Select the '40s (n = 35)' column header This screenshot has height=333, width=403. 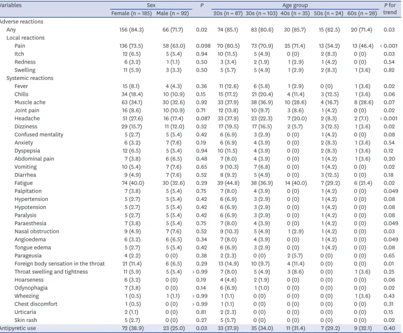[295, 13]
